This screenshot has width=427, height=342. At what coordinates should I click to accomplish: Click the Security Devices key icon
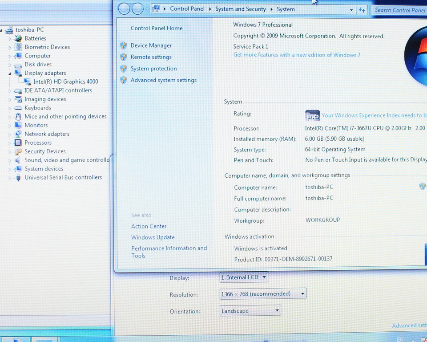pyautogui.click(x=18, y=151)
